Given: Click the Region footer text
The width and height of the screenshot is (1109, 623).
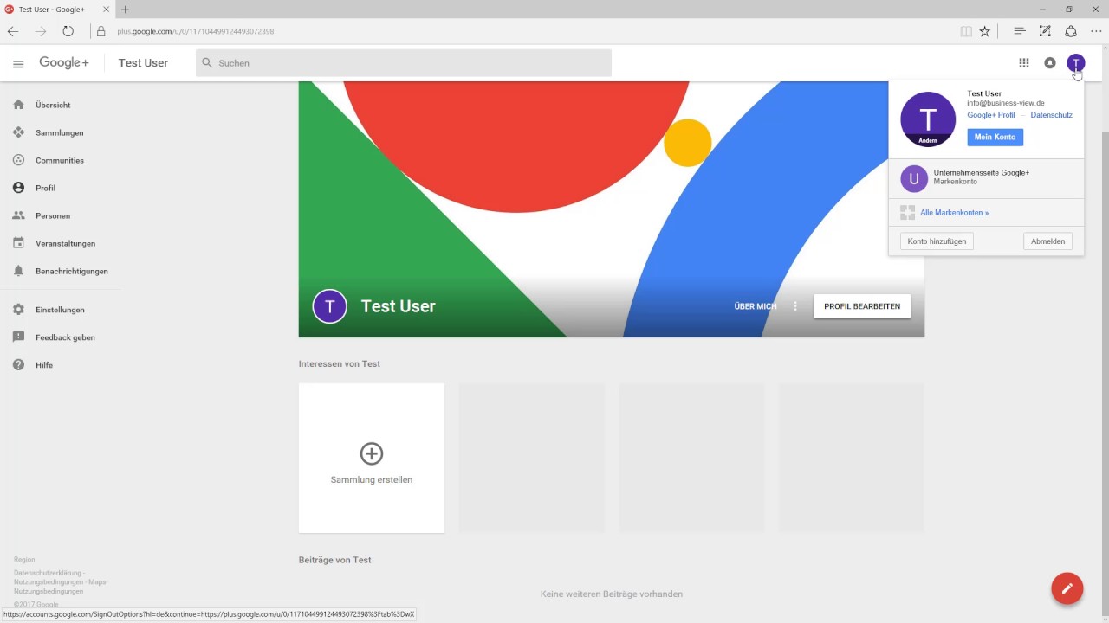Looking at the screenshot, I should click(24, 560).
